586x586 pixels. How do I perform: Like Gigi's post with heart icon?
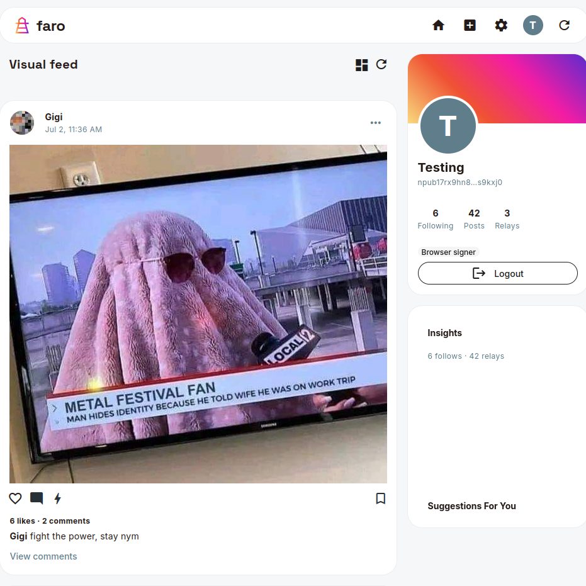click(15, 498)
